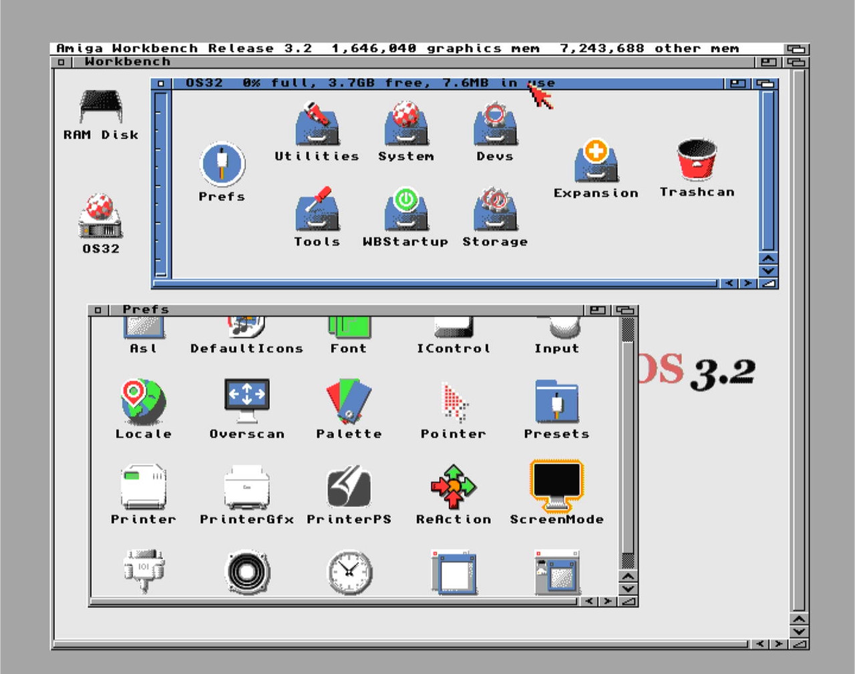Select the Locale preferences icon
This screenshot has width=855, height=674.
pos(144,402)
